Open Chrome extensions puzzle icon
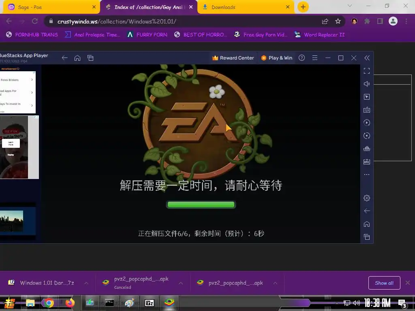415x311 pixels. point(367,21)
